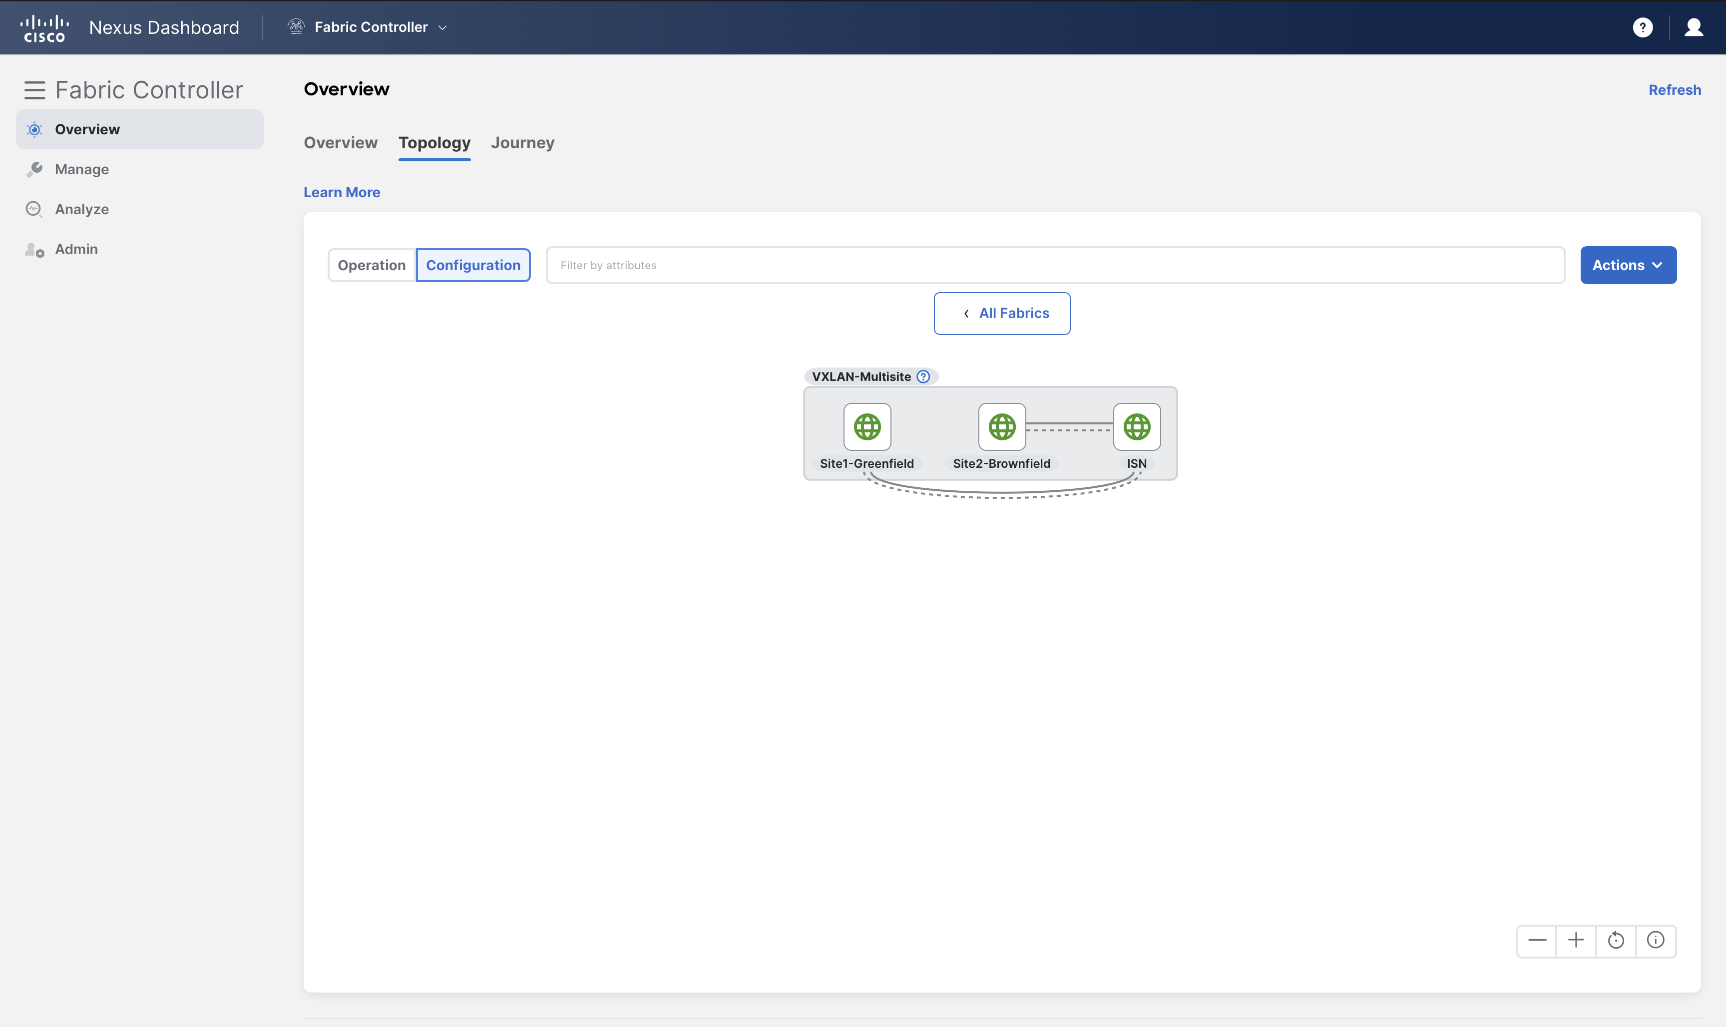1726x1027 pixels.
Task: Click the Manage wrench icon
Action: point(34,170)
